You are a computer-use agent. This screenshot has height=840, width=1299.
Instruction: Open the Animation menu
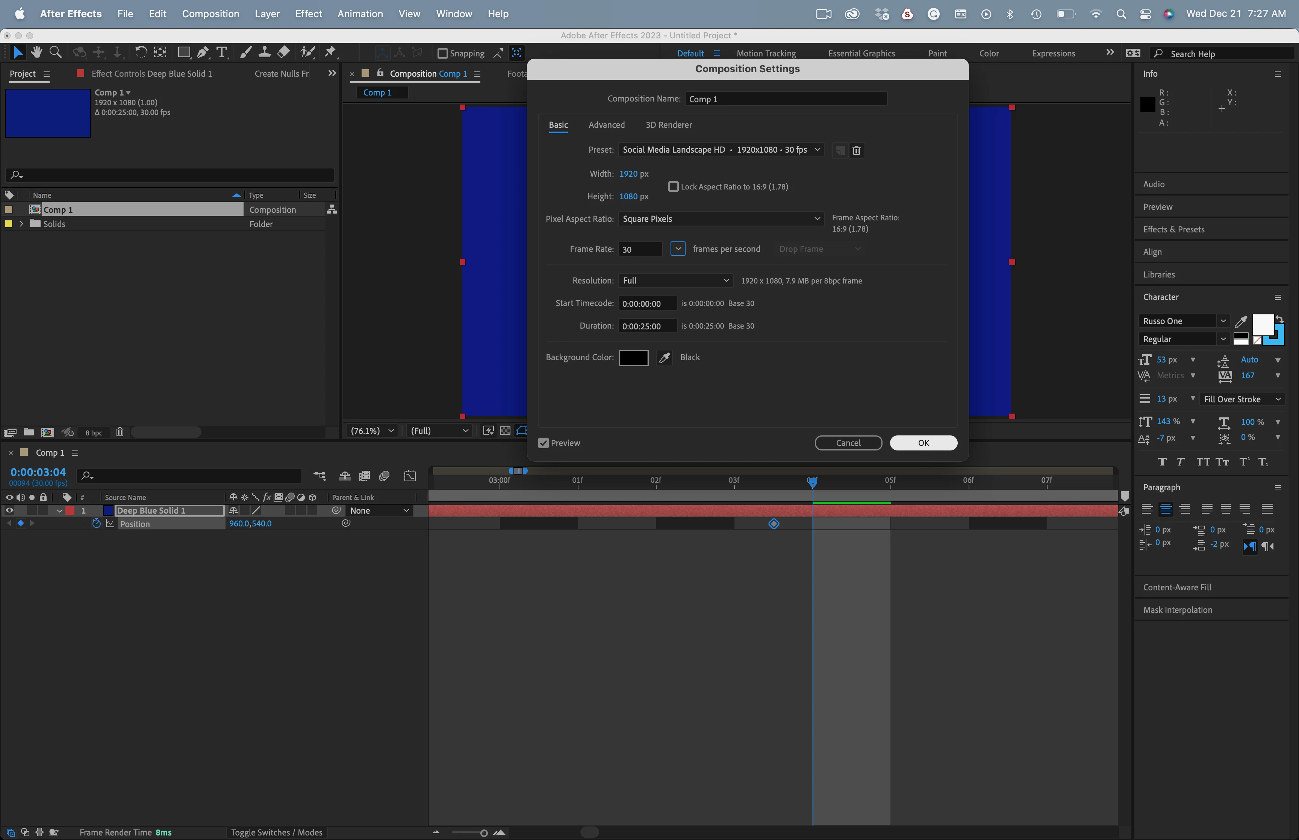click(360, 14)
